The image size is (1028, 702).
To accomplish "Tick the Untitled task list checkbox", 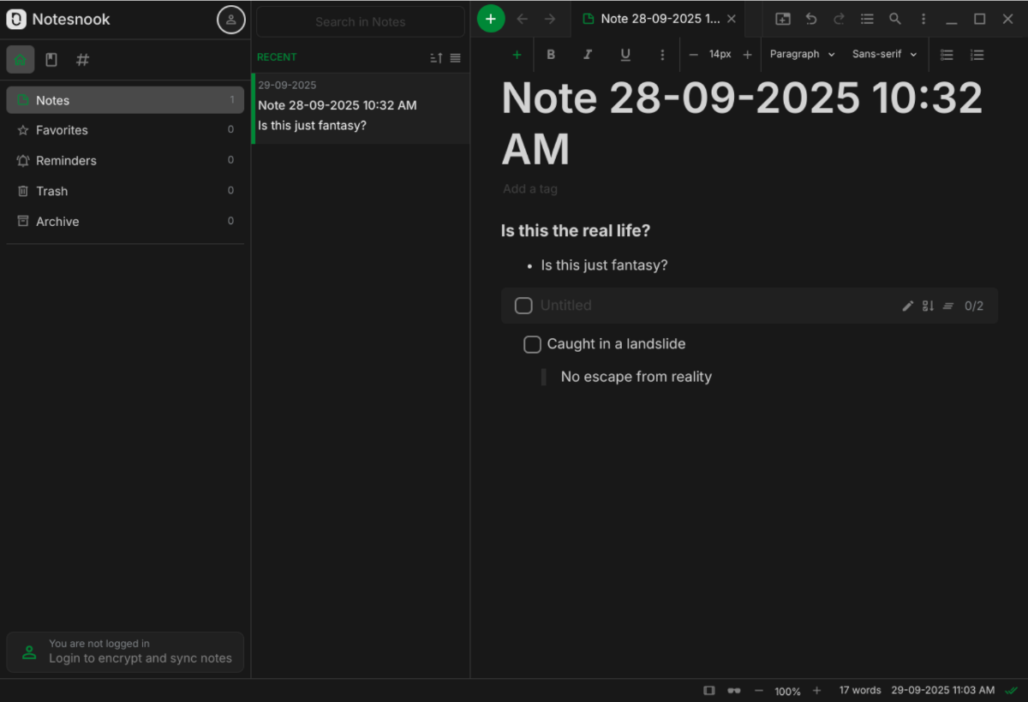I will click(523, 306).
